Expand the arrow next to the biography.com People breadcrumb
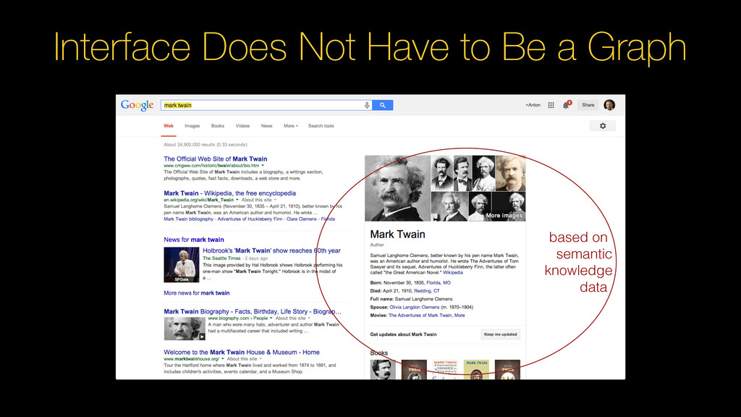 point(271,319)
